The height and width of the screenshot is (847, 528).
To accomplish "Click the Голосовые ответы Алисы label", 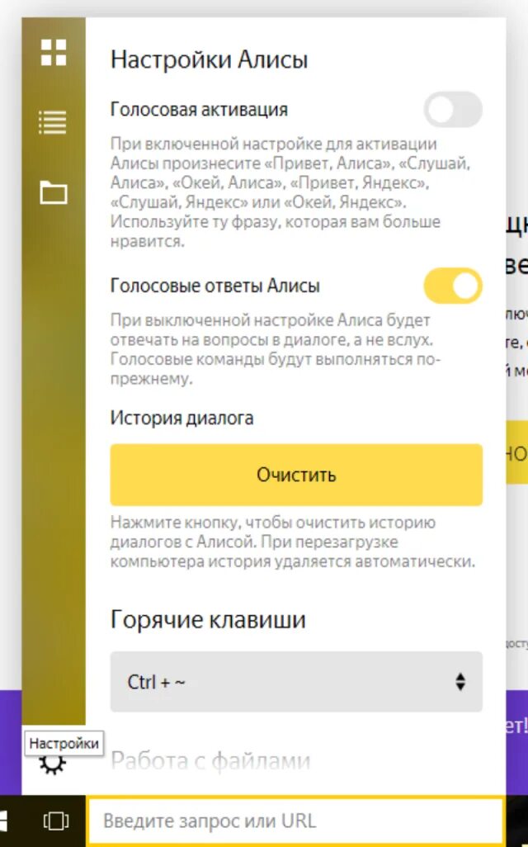I will click(215, 285).
